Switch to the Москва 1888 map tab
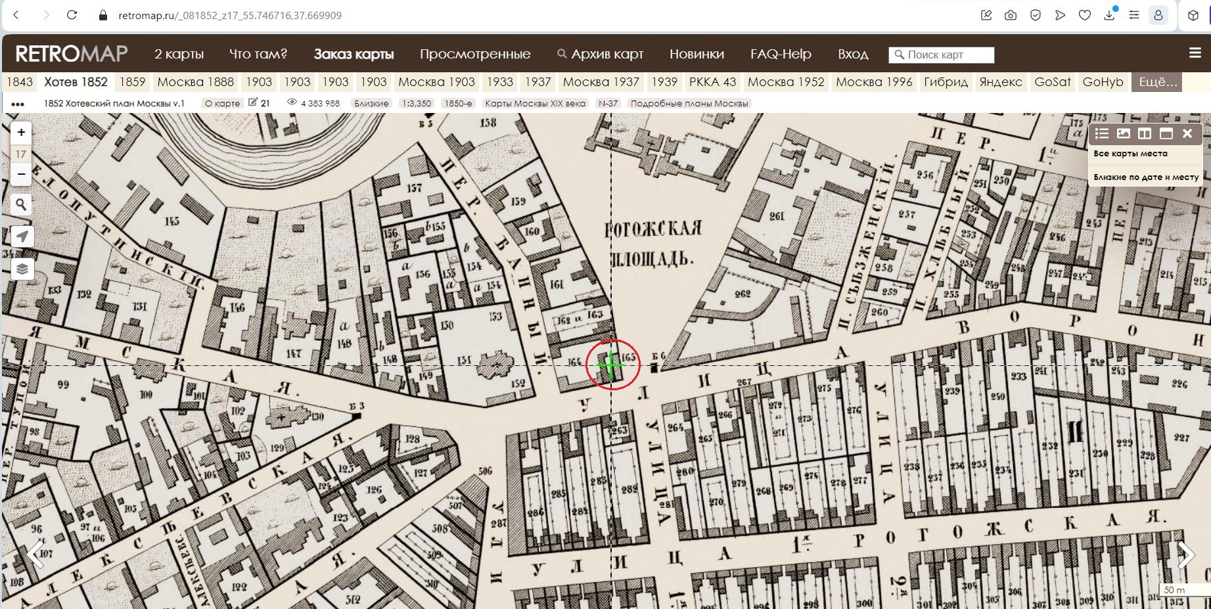The height and width of the screenshot is (609, 1211). (x=195, y=82)
